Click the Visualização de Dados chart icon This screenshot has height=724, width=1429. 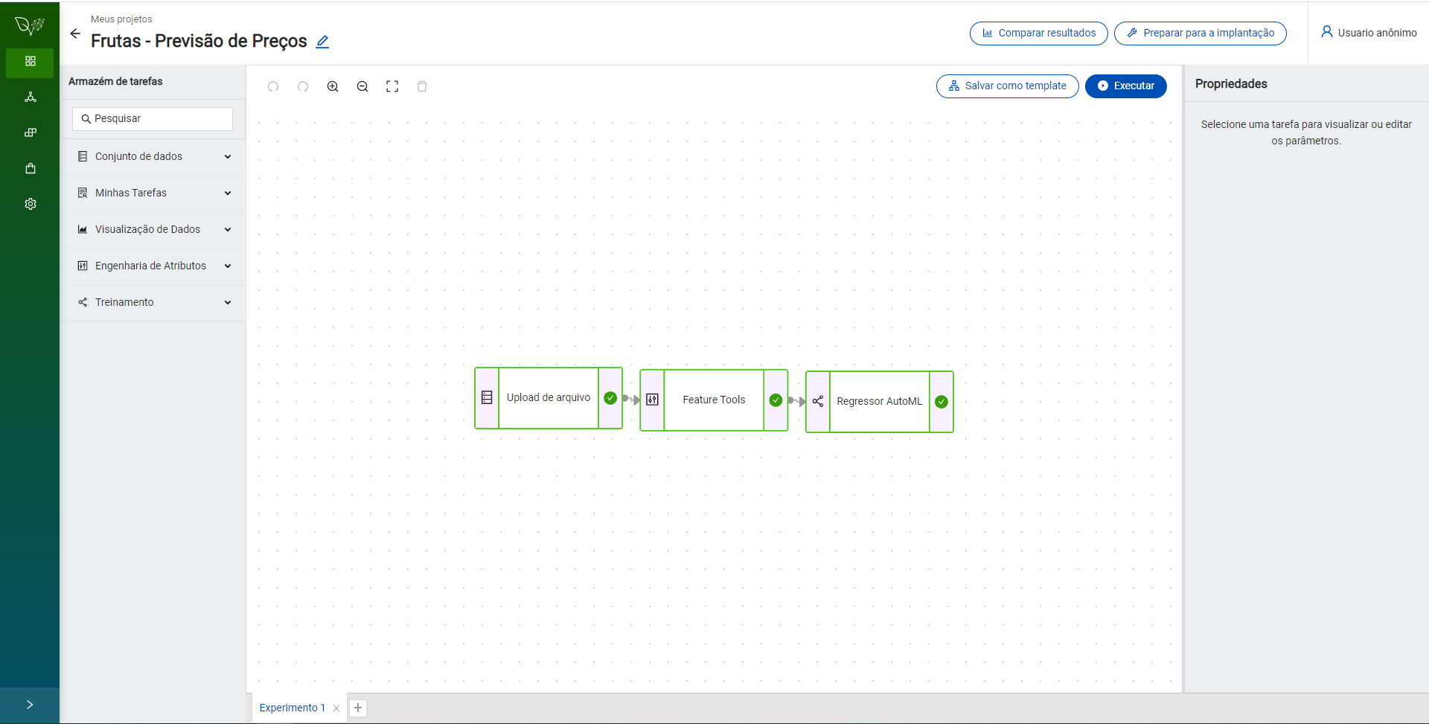(x=83, y=230)
